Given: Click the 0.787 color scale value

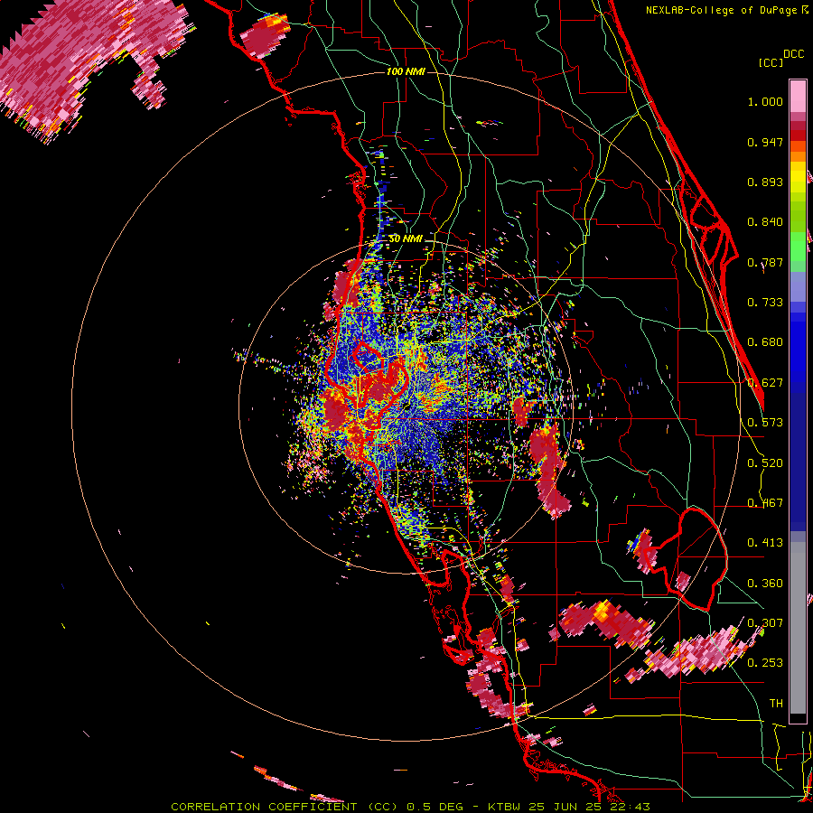Looking at the screenshot, I should [765, 262].
